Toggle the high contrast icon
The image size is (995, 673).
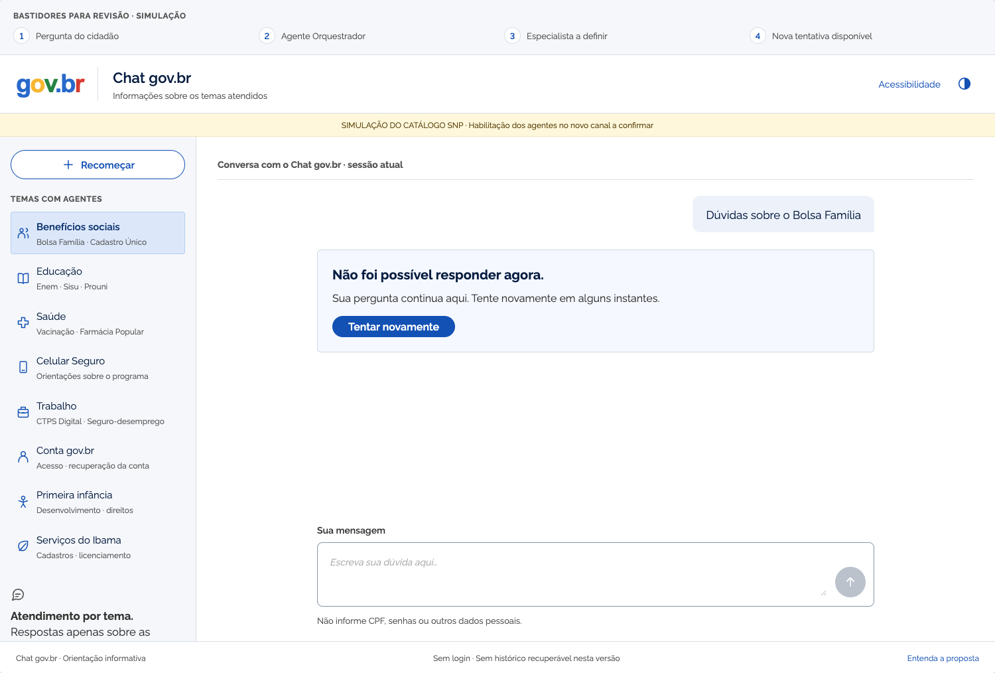[964, 84]
